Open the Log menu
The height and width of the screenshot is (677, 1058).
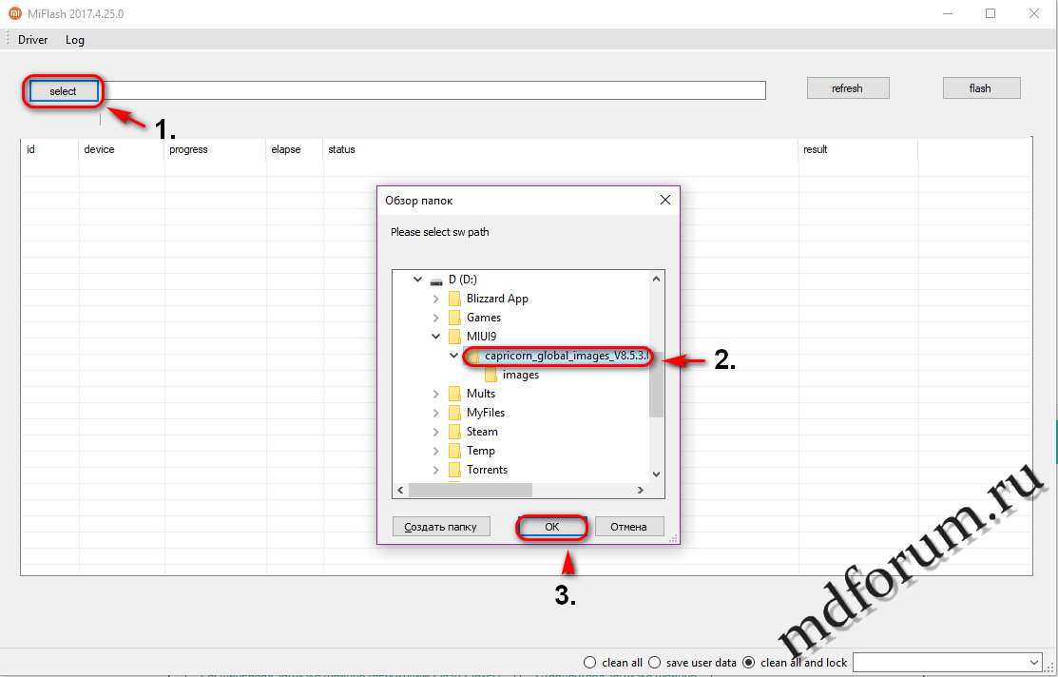click(75, 40)
